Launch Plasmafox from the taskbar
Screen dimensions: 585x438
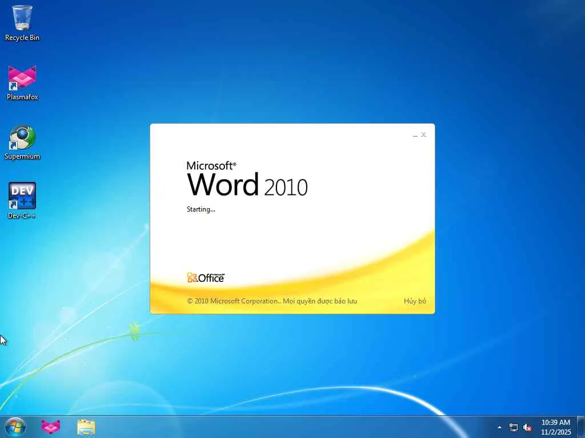51,427
